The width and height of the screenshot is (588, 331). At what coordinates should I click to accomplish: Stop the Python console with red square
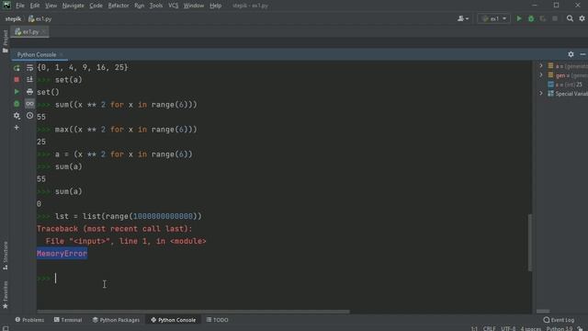tap(17, 80)
